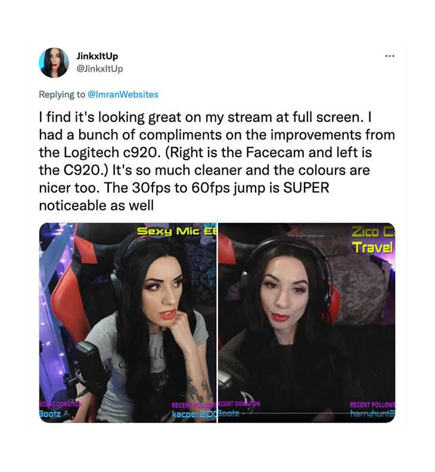Open the @ImranWebsites mention link
The image size is (435, 472).
click(123, 95)
